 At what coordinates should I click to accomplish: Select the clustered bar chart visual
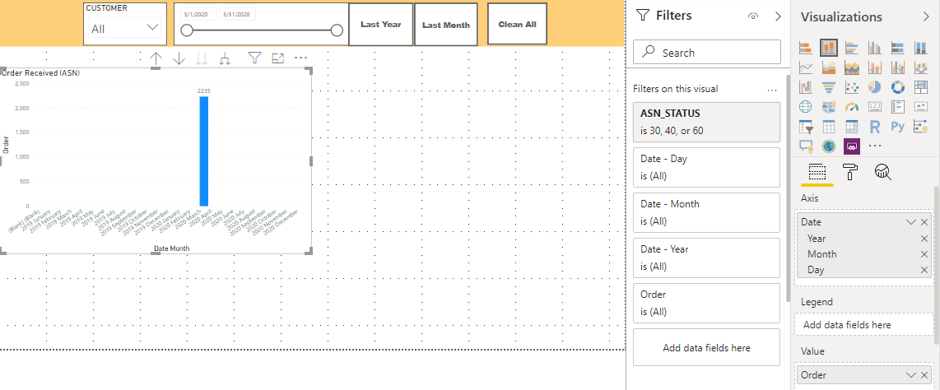coord(852,48)
